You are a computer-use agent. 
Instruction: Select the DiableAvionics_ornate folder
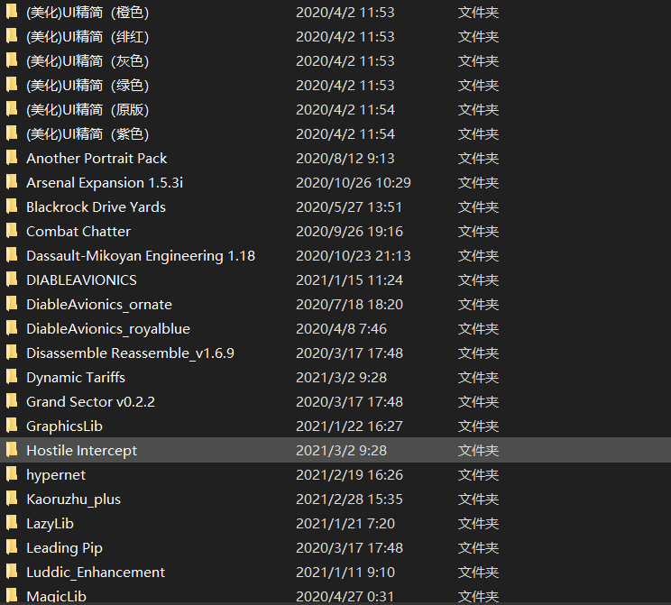click(x=98, y=304)
